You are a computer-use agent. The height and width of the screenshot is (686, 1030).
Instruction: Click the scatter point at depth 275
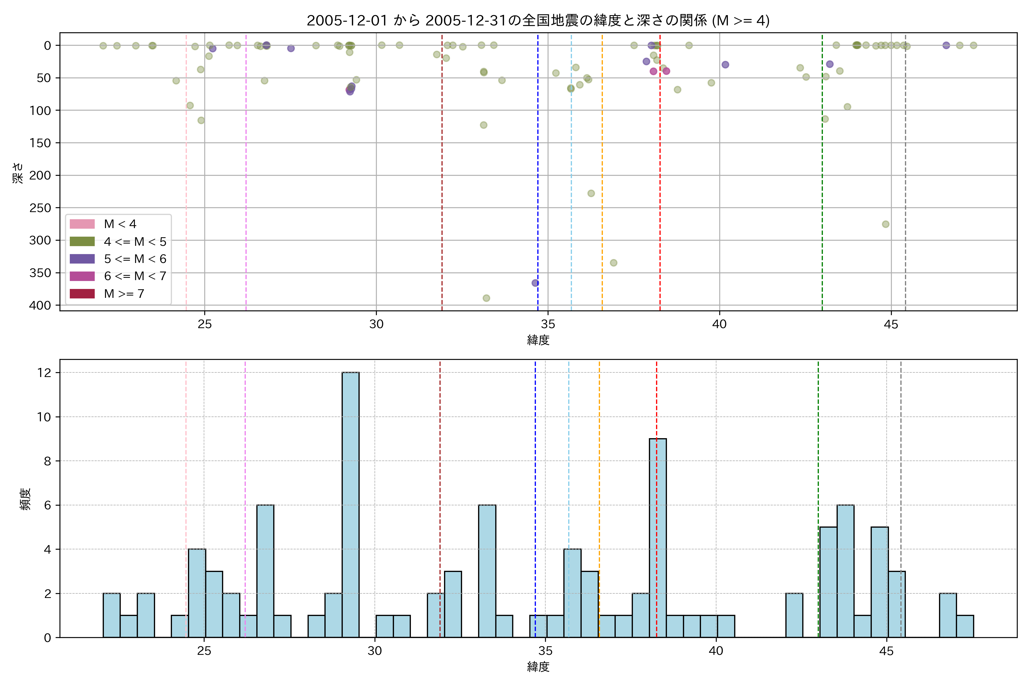coord(886,224)
